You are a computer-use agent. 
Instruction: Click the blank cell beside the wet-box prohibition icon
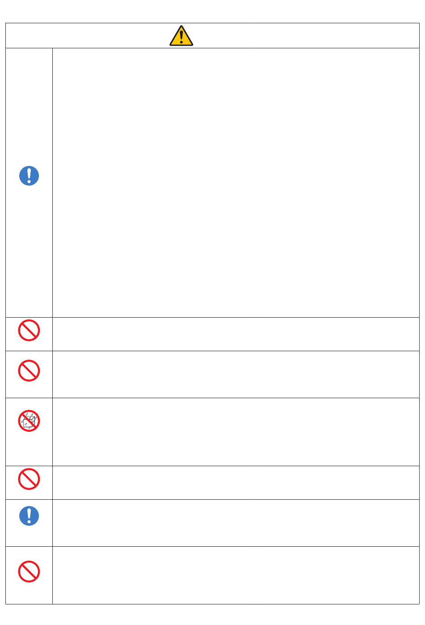coord(236,432)
